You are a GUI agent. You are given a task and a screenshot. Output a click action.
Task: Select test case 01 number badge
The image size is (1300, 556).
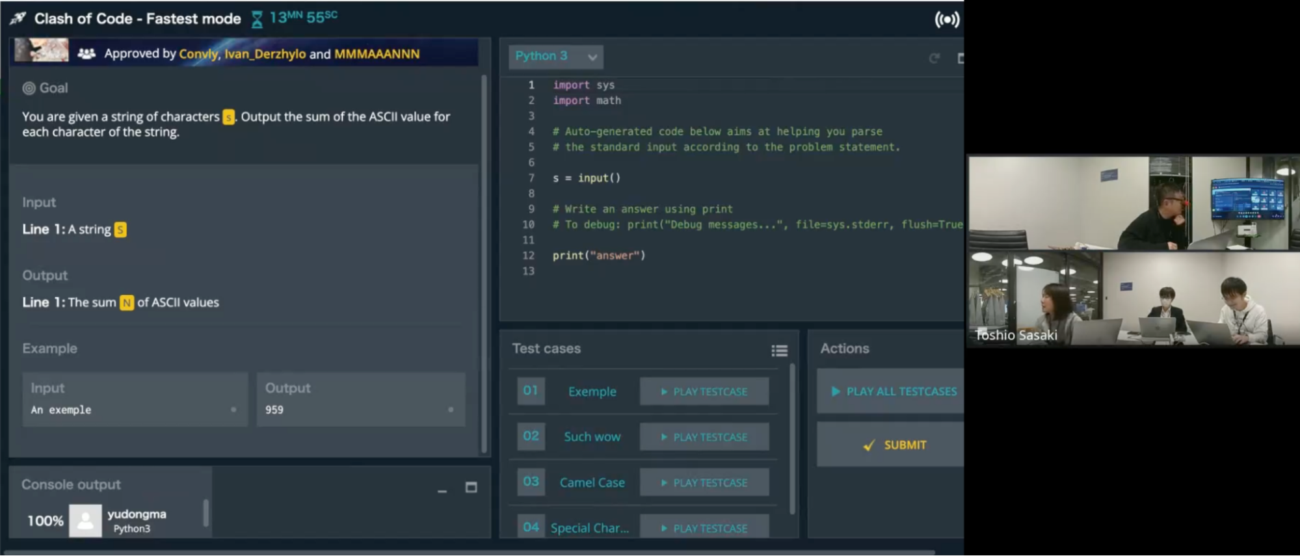point(531,391)
